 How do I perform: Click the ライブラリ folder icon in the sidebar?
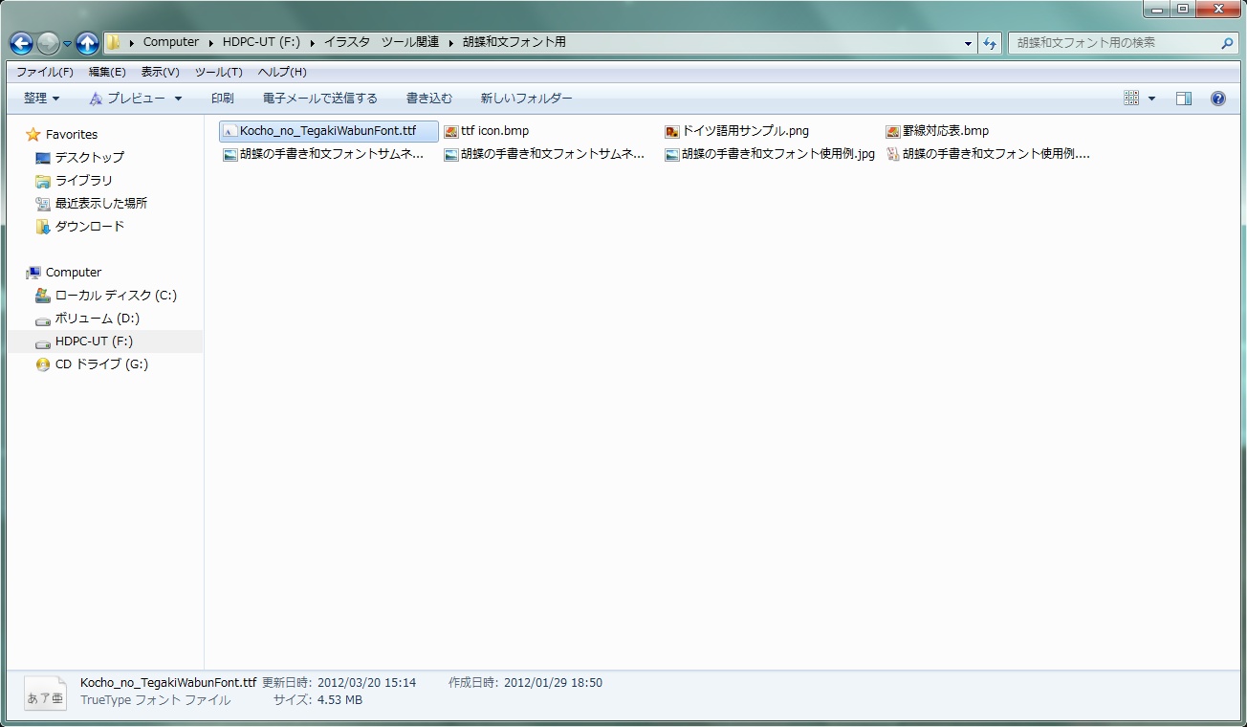coord(43,181)
